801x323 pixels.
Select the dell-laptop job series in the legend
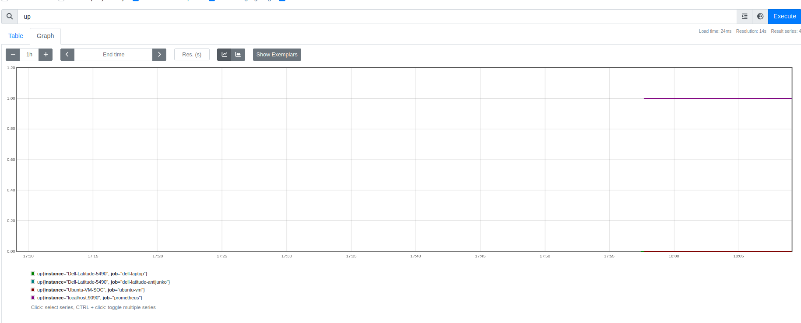pos(92,274)
